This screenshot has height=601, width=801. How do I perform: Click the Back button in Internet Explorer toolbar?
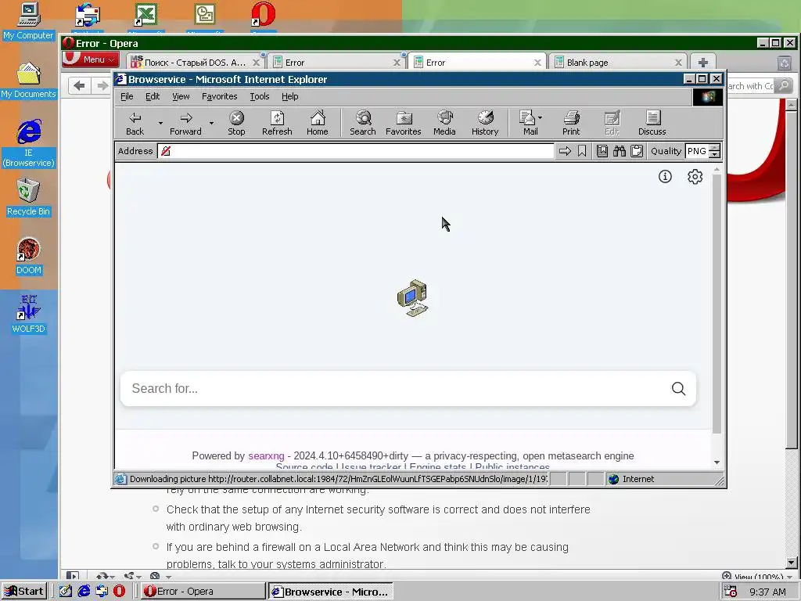click(135, 123)
